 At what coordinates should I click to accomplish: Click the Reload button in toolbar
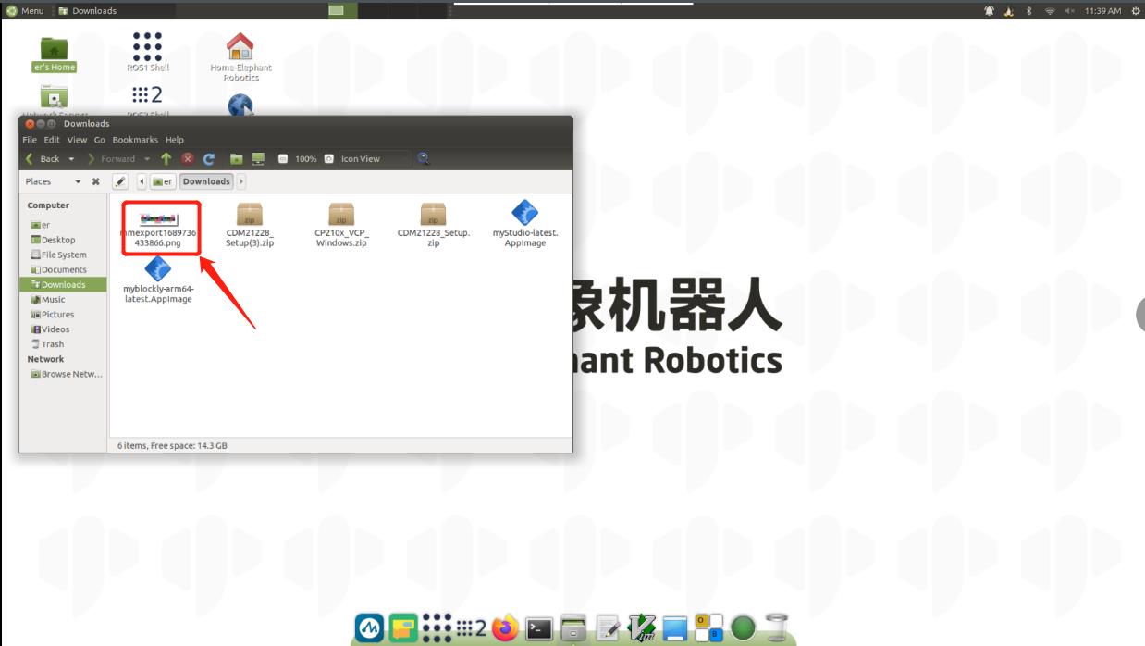[x=209, y=159]
